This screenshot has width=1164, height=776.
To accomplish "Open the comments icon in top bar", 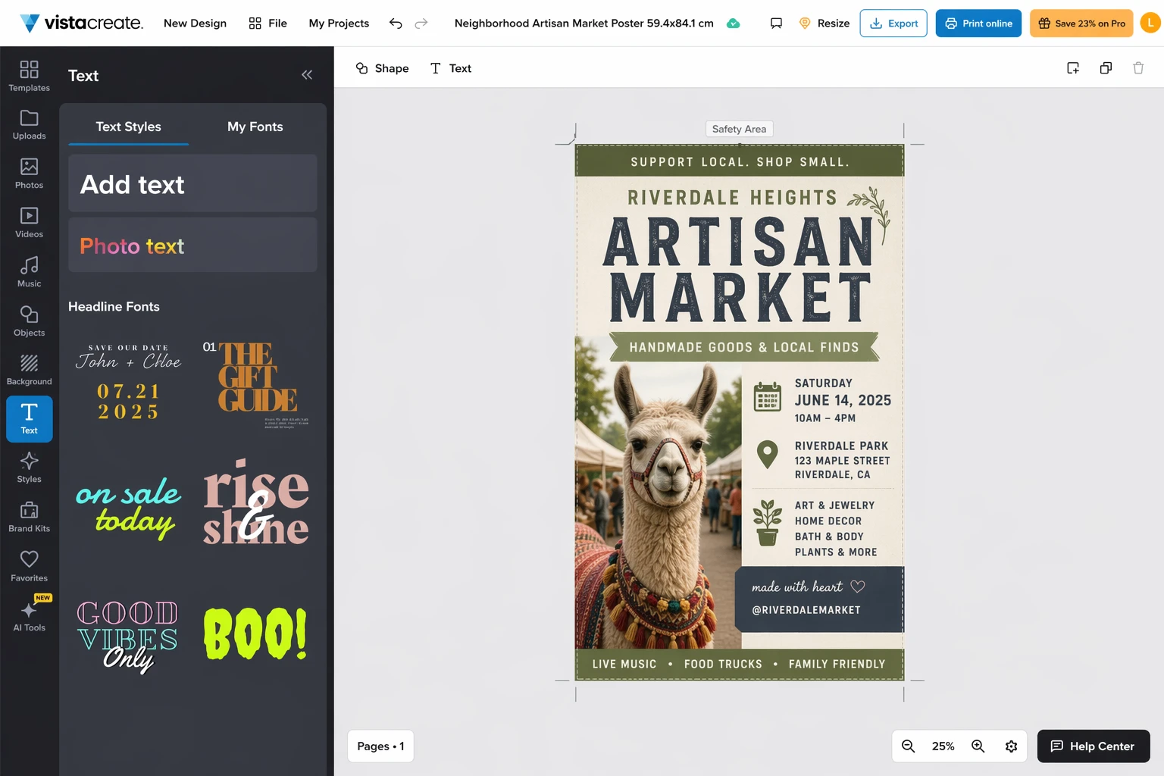I will coord(776,23).
